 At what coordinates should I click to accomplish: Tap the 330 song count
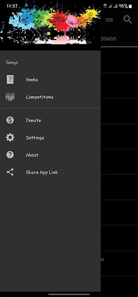[109, 20]
